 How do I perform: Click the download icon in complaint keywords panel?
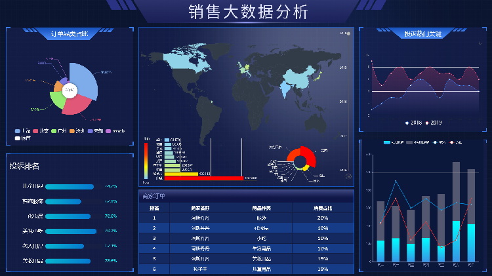click(480, 43)
